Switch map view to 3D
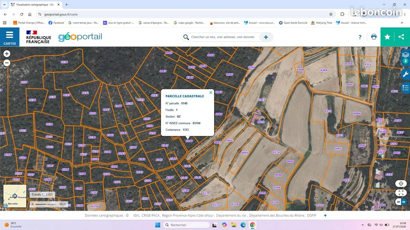410x230 pixels. click(404, 202)
